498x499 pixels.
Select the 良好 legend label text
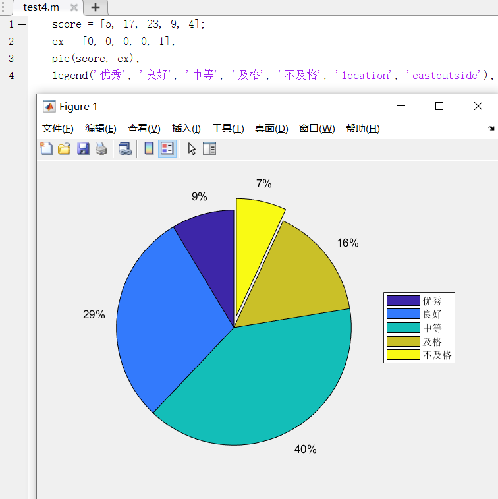point(432,314)
